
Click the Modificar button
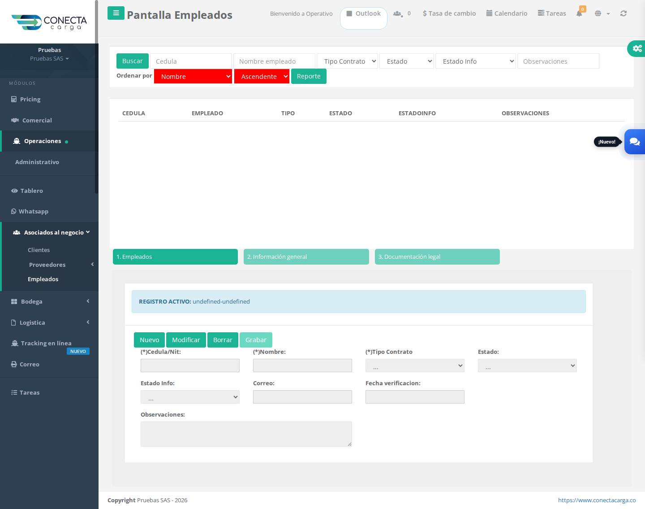(186, 340)
